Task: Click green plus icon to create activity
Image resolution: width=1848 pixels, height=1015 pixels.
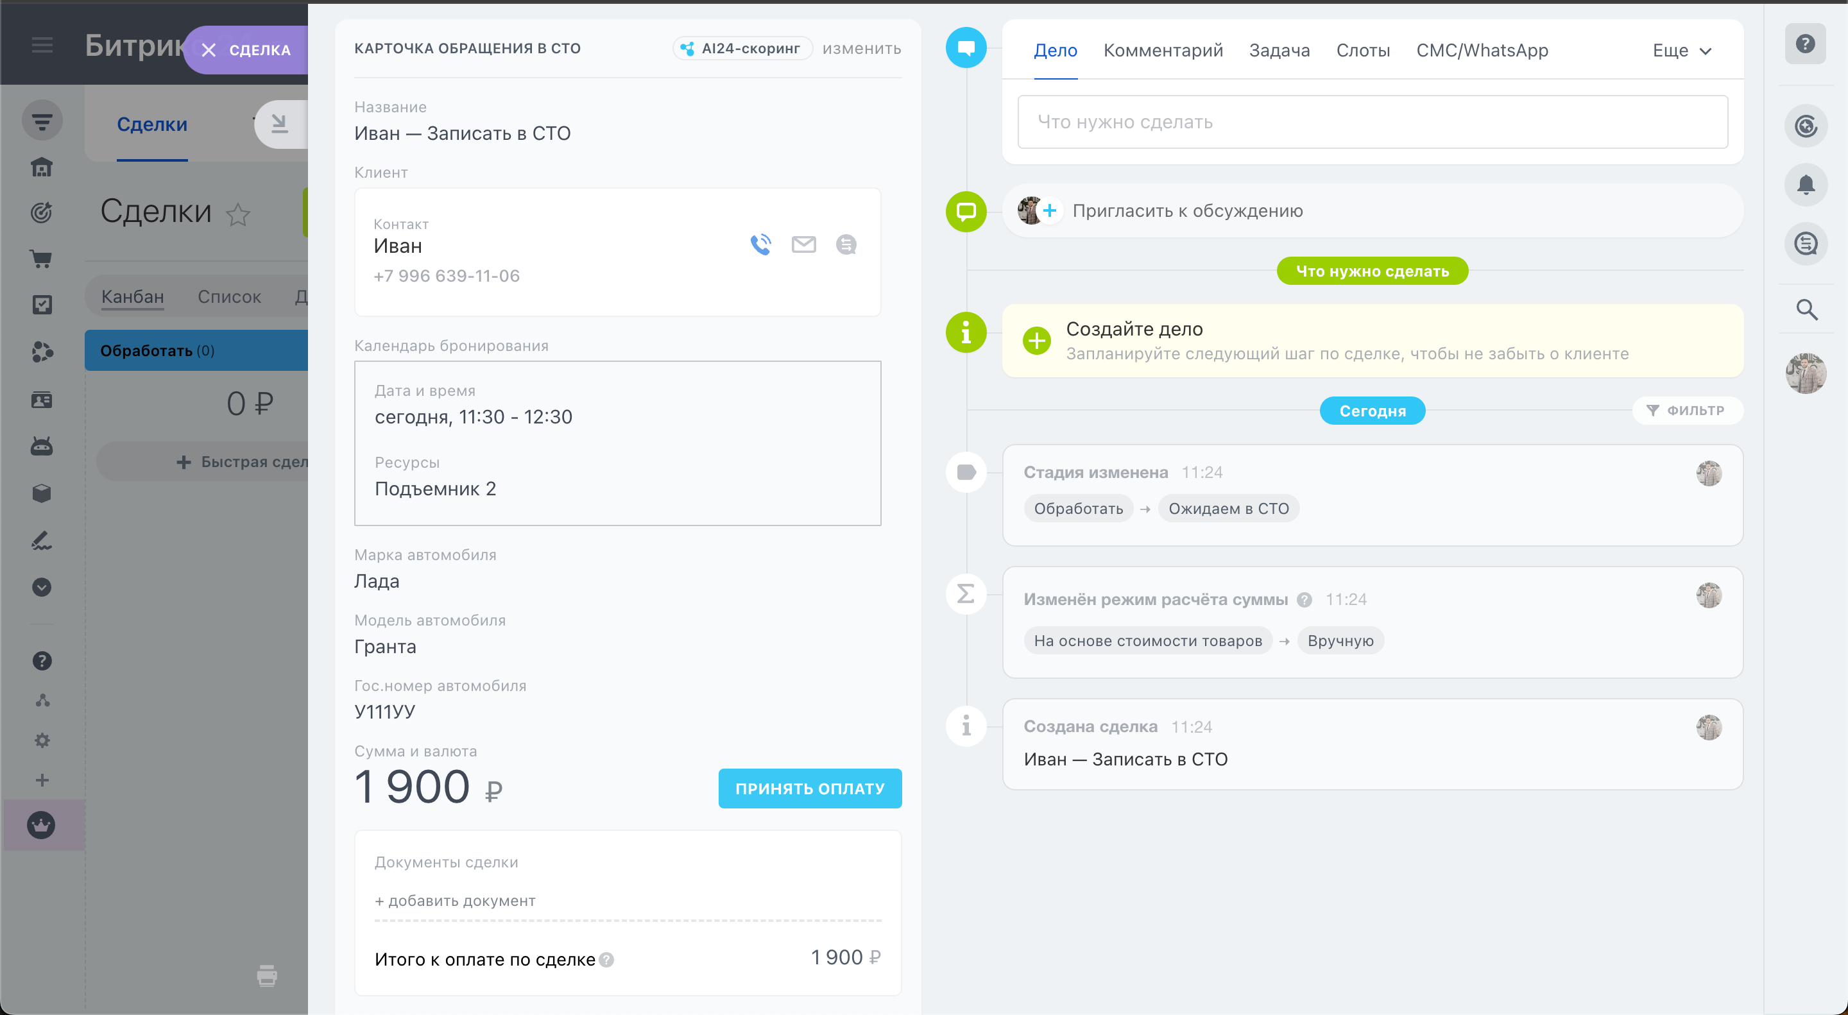Action: (x=1037, y=341)
